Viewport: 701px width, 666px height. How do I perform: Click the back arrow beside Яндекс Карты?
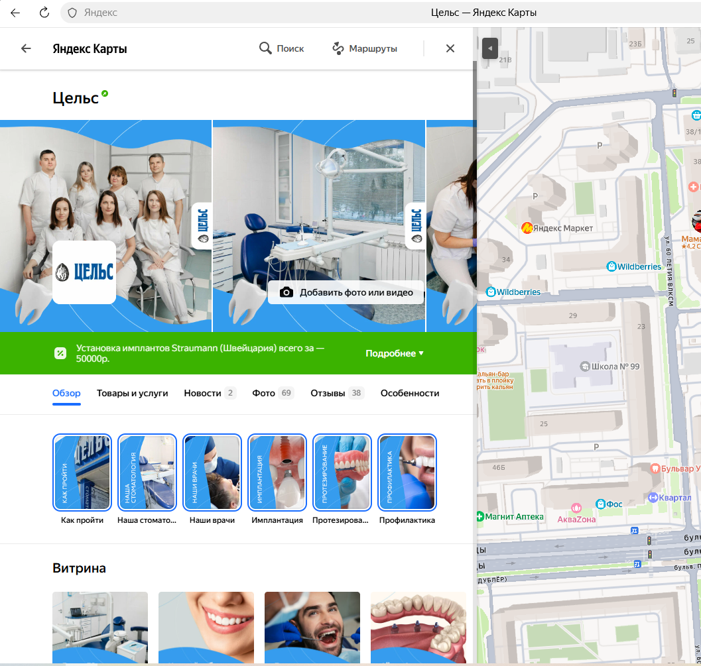tap(26, 48)
